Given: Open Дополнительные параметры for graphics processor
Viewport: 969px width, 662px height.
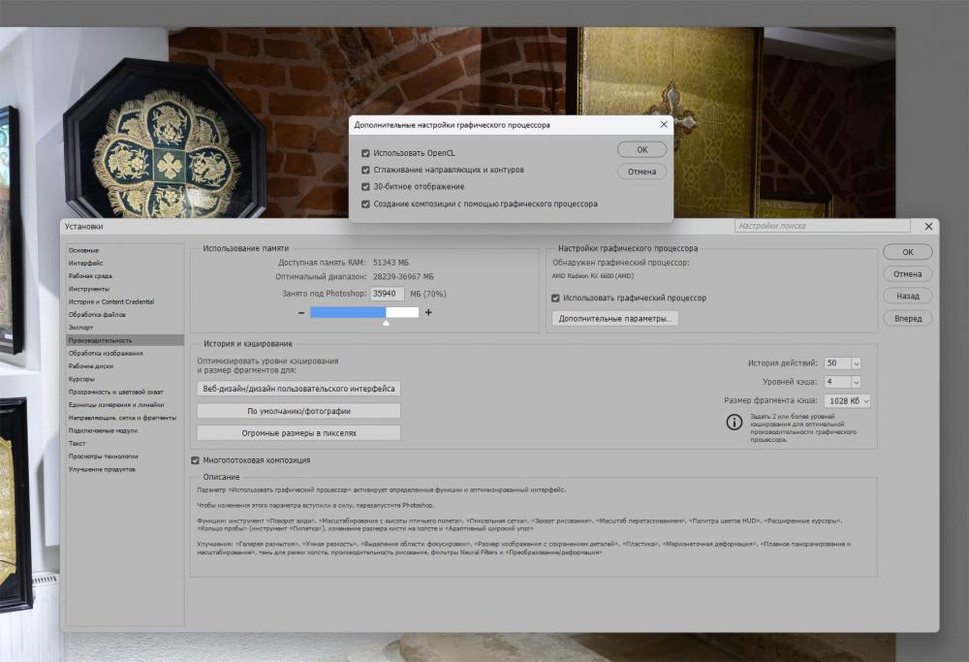Looking at the screenshot, I should point(615,319).
